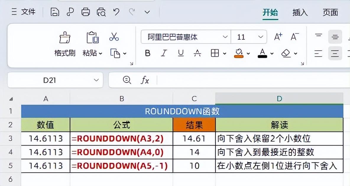
Task: Click the Redo arrow
Action: pos(132,12)
